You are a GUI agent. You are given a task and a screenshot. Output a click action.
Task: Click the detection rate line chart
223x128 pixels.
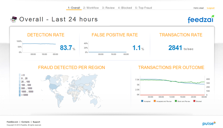pyautogui.click(x=39, y=47)
